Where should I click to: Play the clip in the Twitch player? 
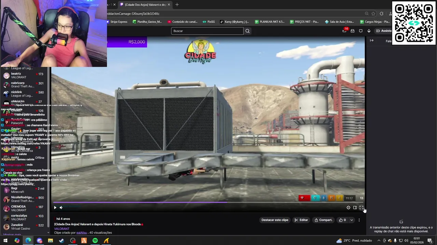(x=55, y=208)
